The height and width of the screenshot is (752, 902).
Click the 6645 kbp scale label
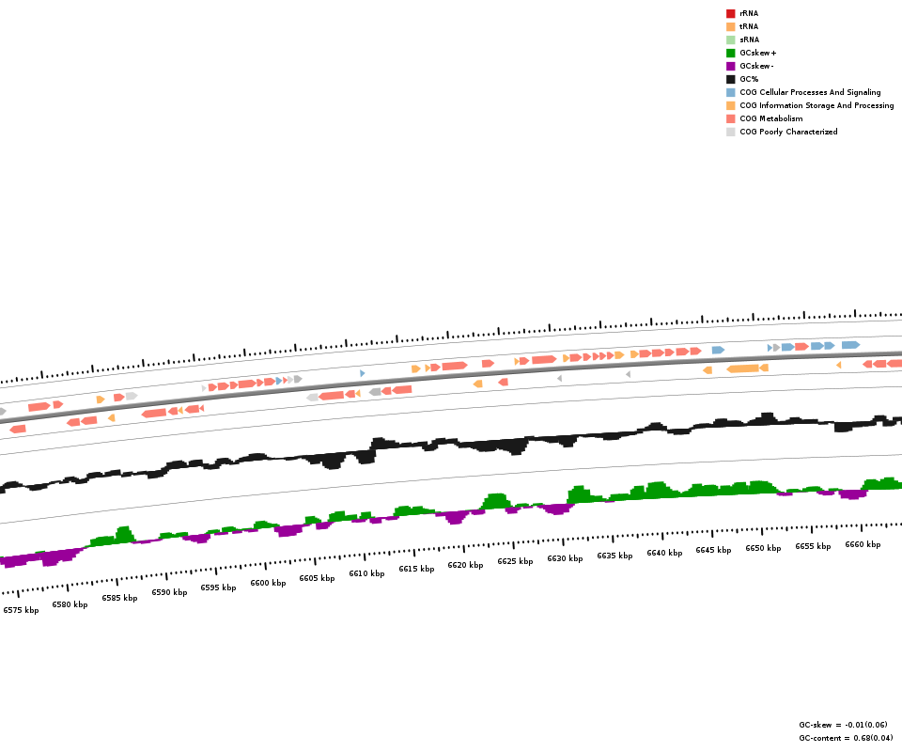coord(713,550)
